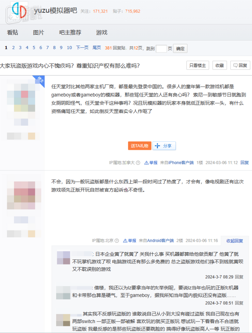The image size is (252, 333).
Task: Switch to the 图片 tab
Action: point(39,33)
